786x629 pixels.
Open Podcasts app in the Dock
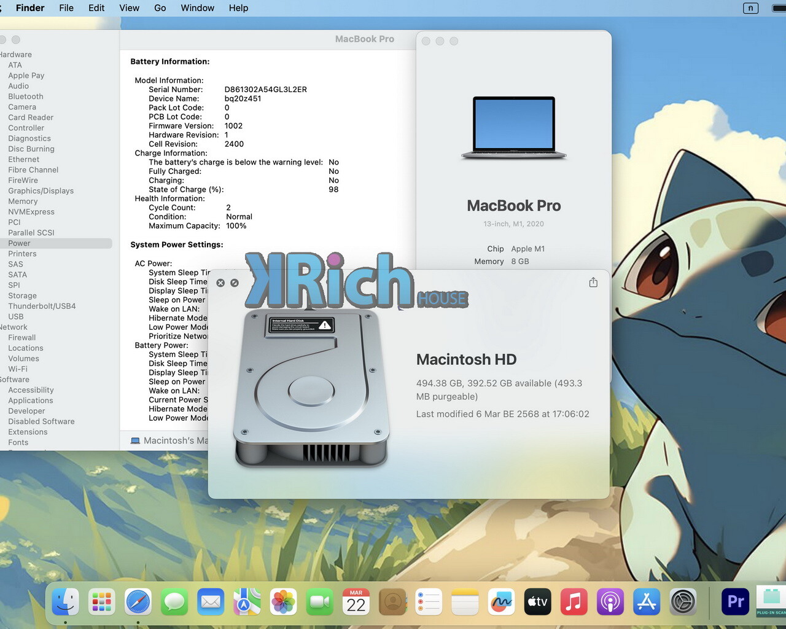610,602
